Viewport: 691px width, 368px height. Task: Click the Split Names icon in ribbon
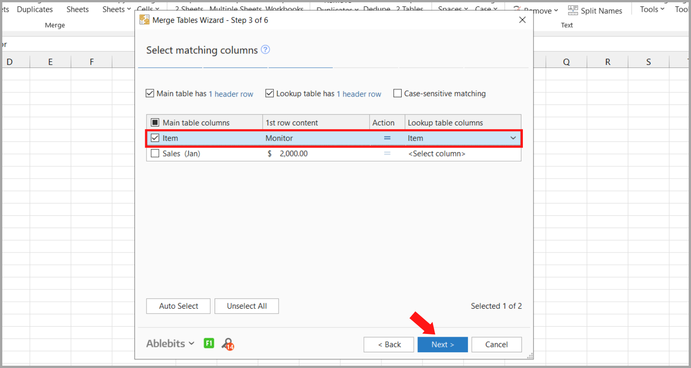(573, 10)
